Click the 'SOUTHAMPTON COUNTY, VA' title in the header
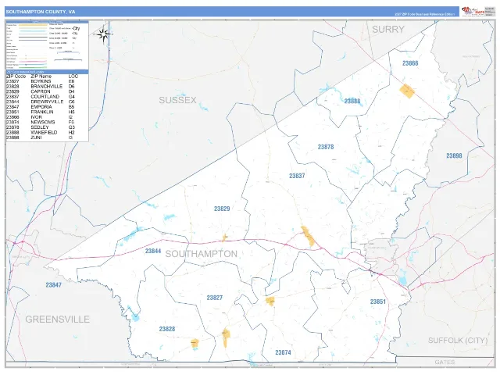500x375 pixels. click(x=41, y=12)
